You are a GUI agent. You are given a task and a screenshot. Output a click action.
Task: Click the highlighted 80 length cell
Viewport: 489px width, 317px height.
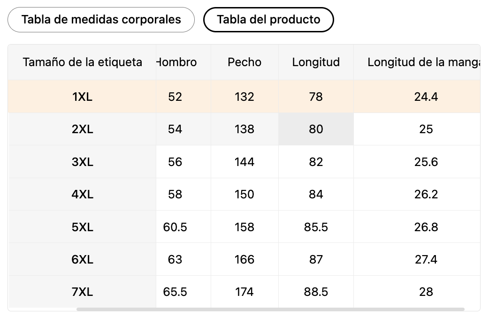pos(316,129)
